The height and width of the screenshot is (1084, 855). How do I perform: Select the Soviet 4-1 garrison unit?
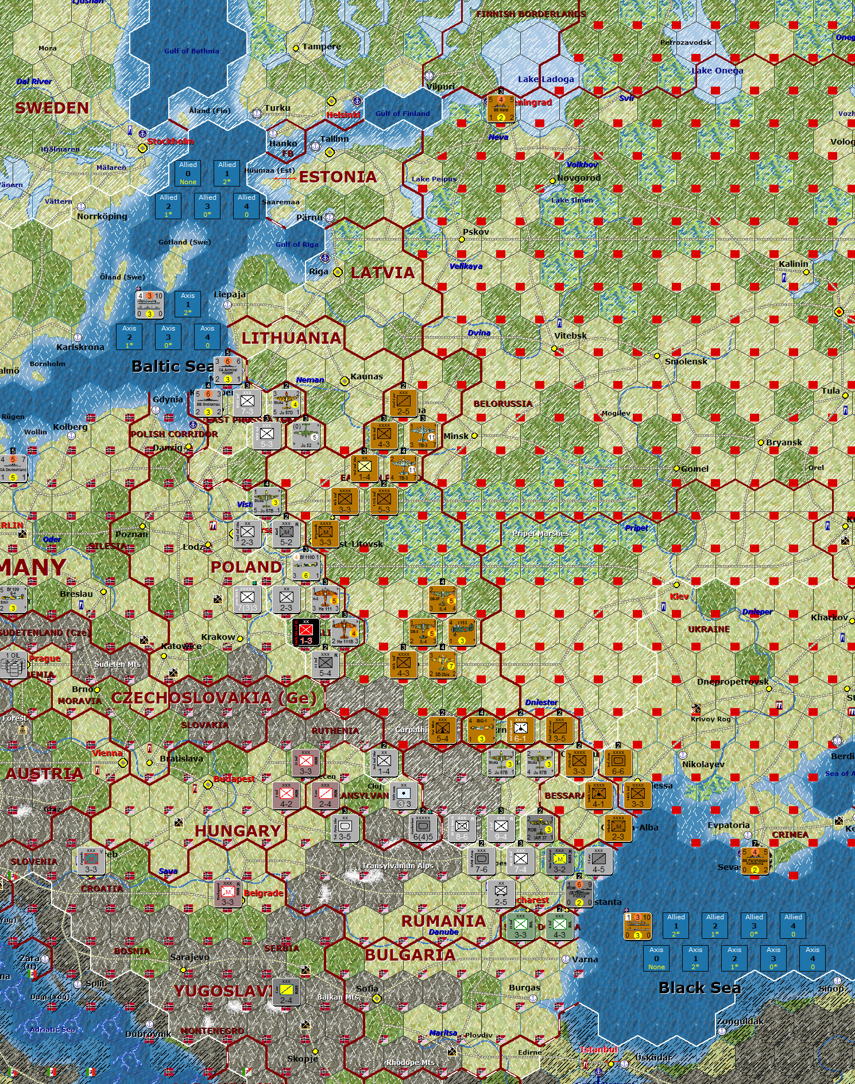[598, 795]
